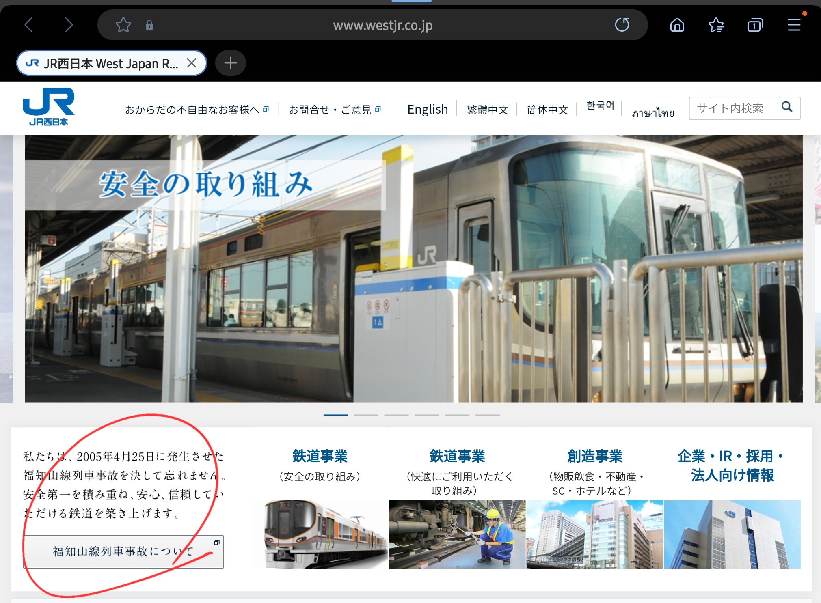Open a new tab with plus button
Image resolution: width=821 pixels, height=603 pixels.
pyautogui.click(x=230, y=63)
